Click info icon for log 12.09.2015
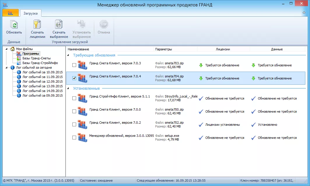The image size is (310, 186). pyautogui.click(x=19, y=82)
